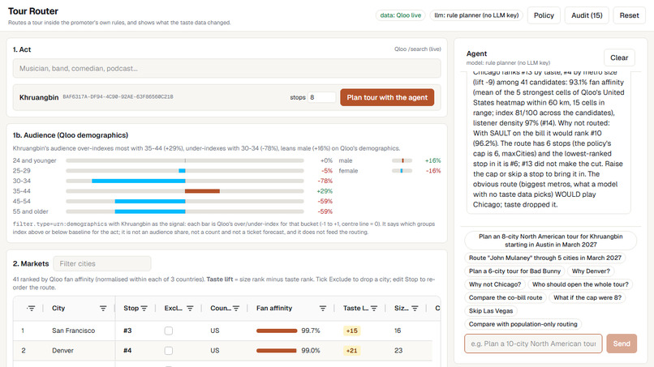Click the 'Qloo /search (live)' label

pos(418,49)
